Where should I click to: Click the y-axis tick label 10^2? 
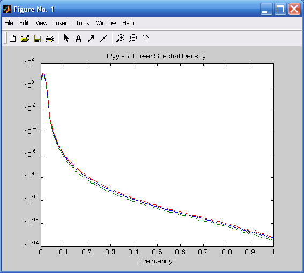click(x=29, y=62)
